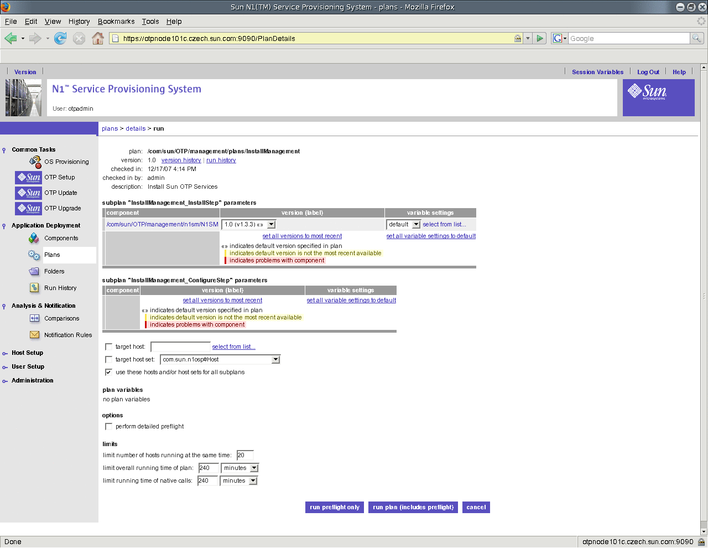The width and height of the screenshot is (708, 548).
Task: Open overall running time minutes dropdown
Action: coord(240,468)
